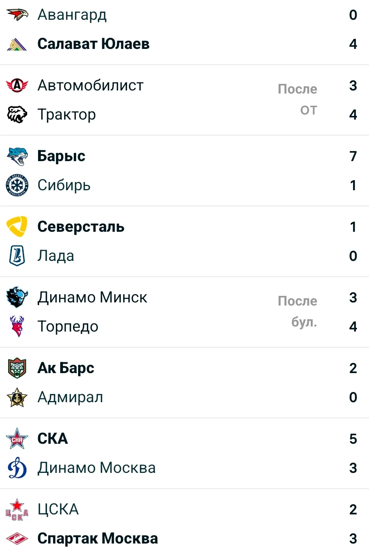Image resolution: width=369 pixels, height=554 pixels.
Task: Tap the Авангард team logo
Action: (x=17, y=15)
